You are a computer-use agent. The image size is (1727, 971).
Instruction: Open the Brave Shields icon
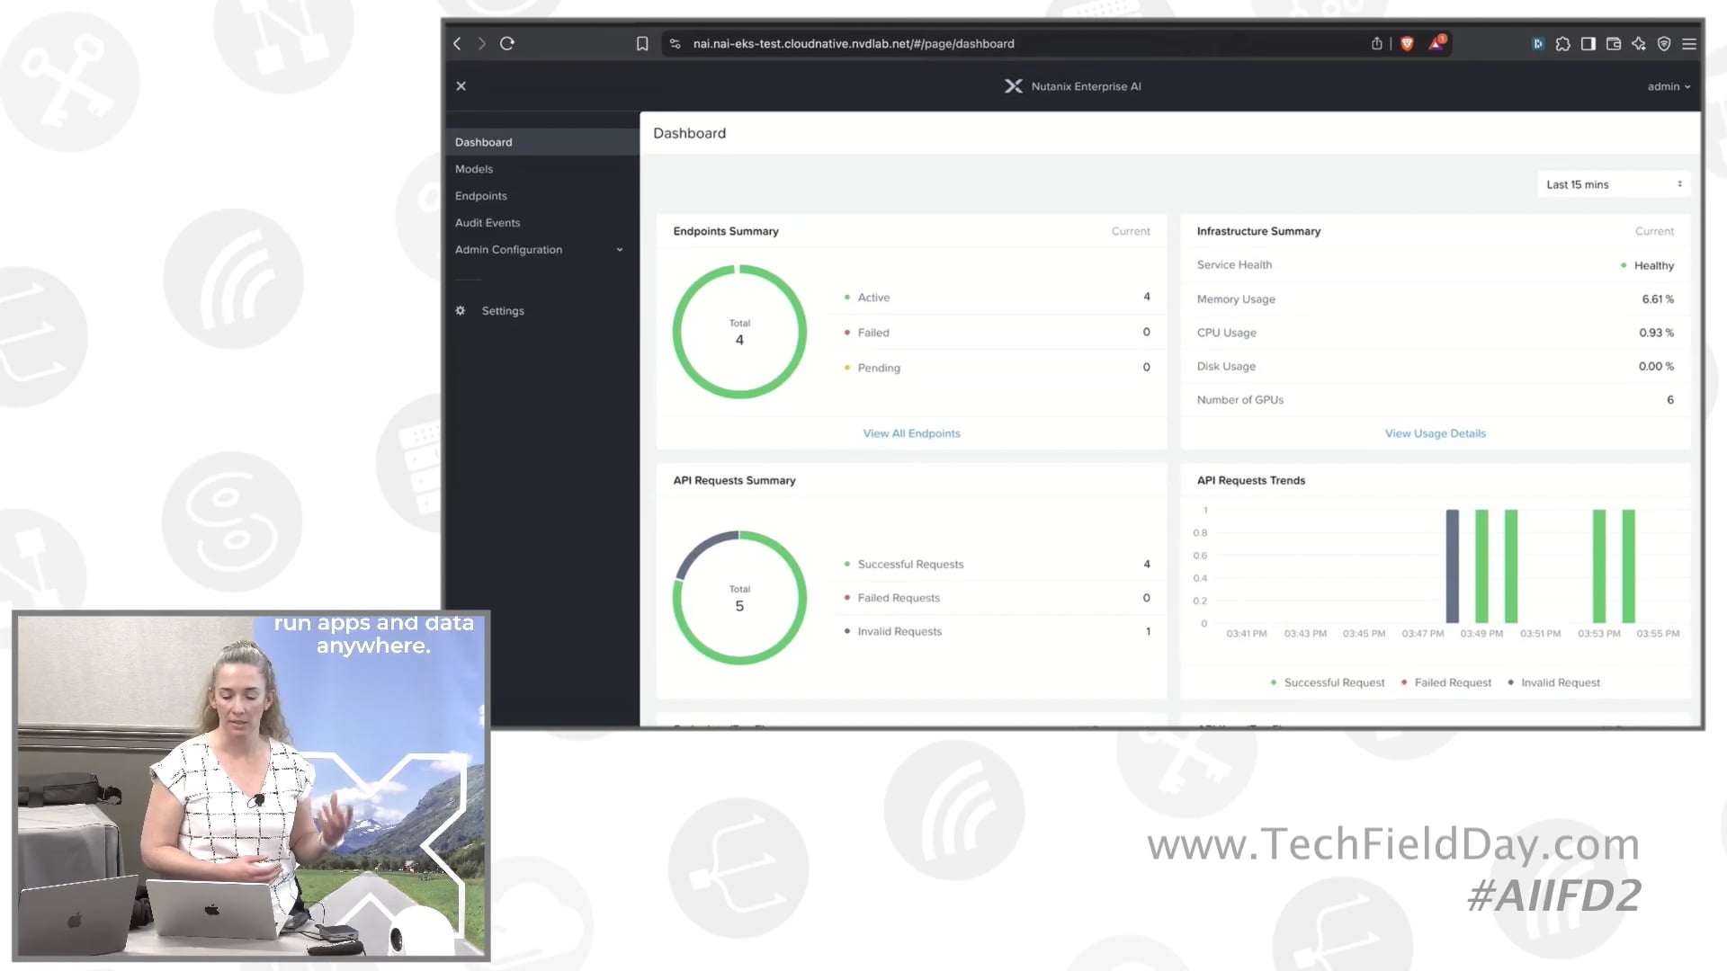tap(1407, 43)
